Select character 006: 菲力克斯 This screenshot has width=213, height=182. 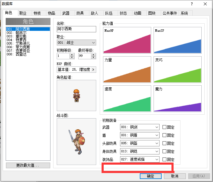tap(28, 47)
